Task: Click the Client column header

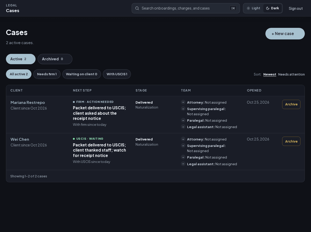Action: tap(16, 90)
